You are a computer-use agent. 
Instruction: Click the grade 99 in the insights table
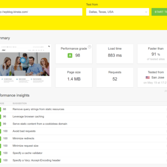point(5,124)
